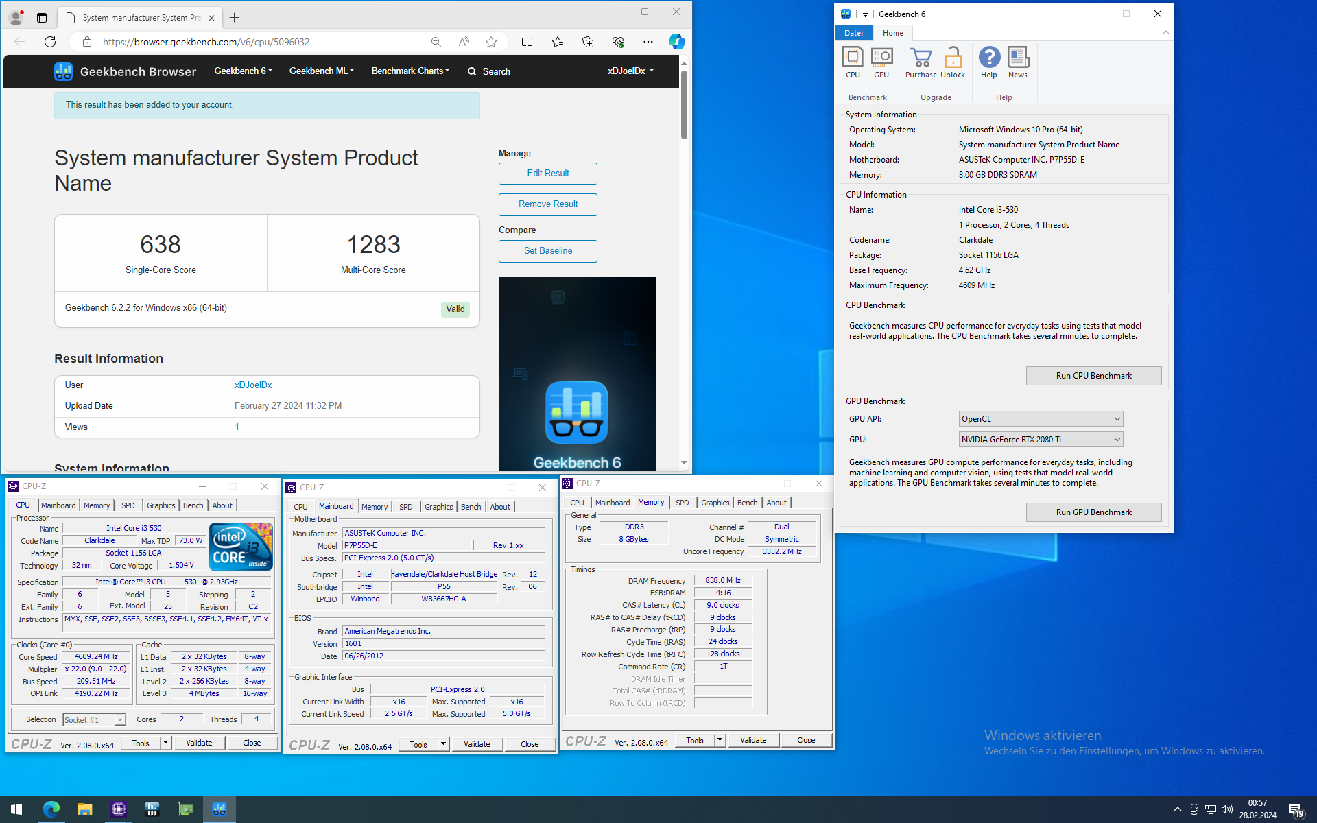Open the Copilot icon in Edge
The image size is (1317, 823).
677,42
